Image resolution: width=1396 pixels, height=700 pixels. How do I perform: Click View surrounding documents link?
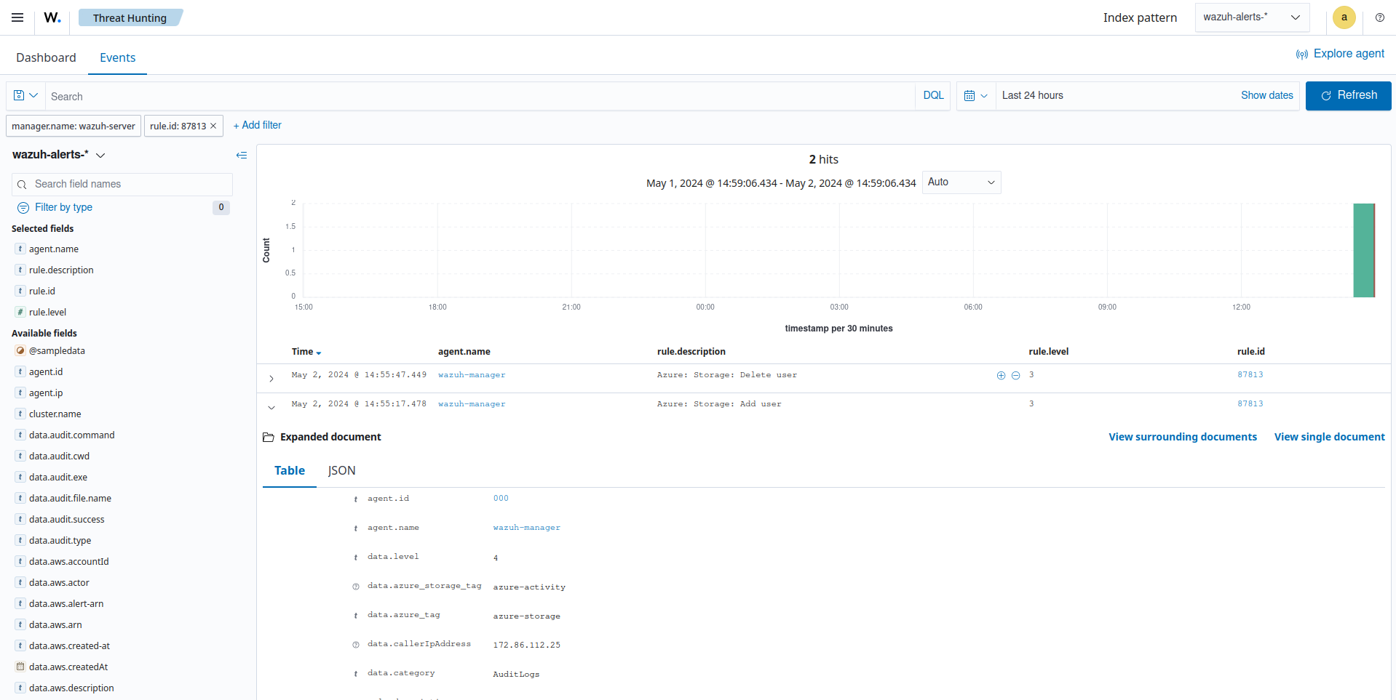(x=1182, y=437)
